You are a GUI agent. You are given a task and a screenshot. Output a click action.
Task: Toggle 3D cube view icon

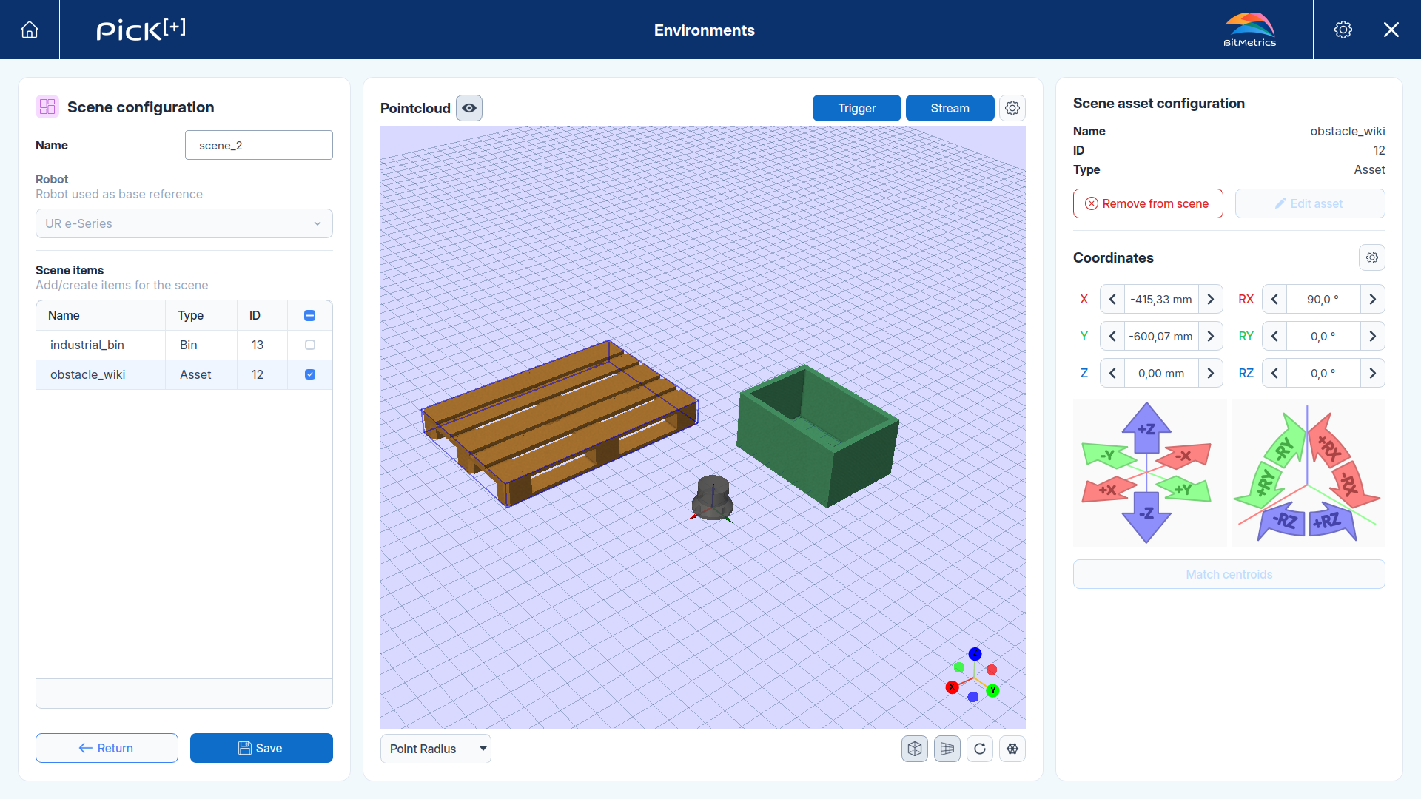[915, 749]
